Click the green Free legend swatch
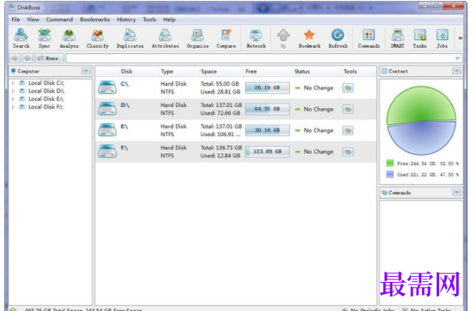 point(389,164)
